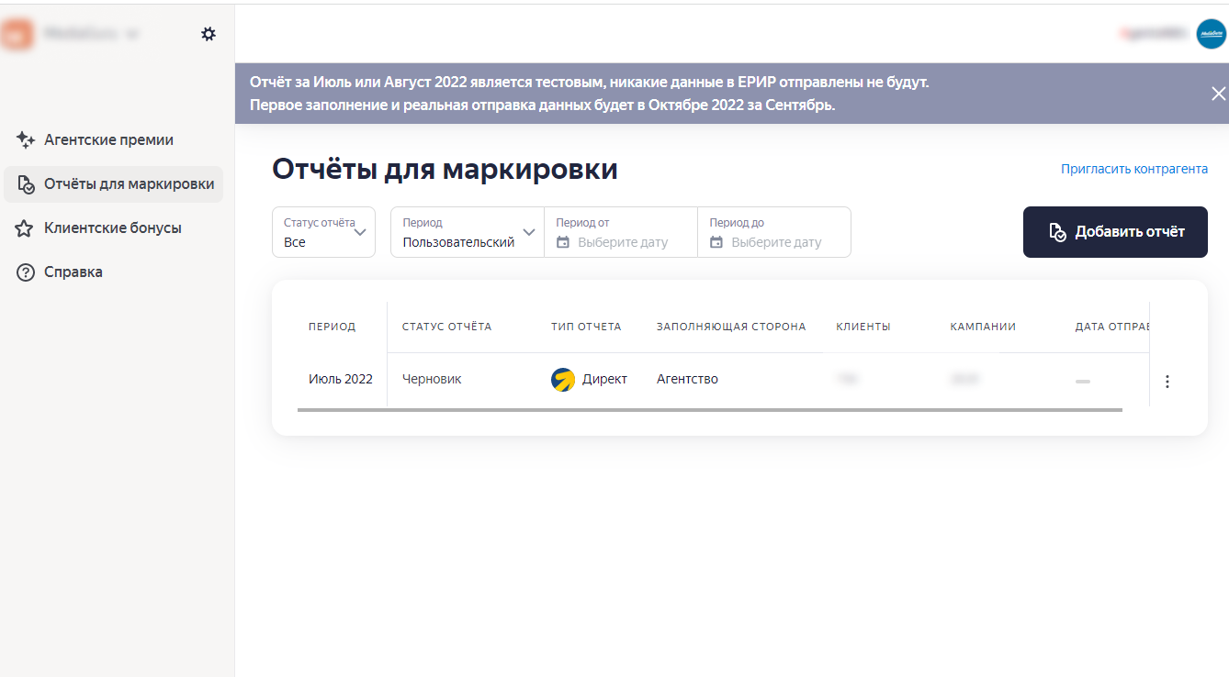The width and height of the screenshot is (1229, 677).
Task: Click the Клиентские бонусы star icon
Action: point(25,228)
